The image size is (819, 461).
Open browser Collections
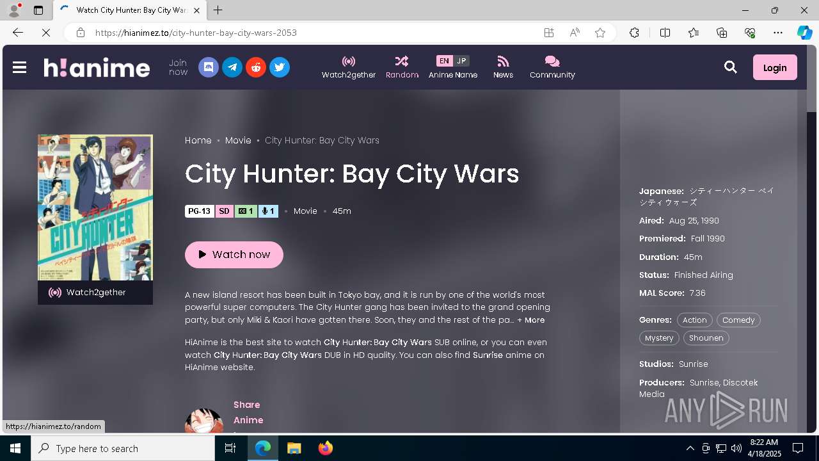pos(722,33)
